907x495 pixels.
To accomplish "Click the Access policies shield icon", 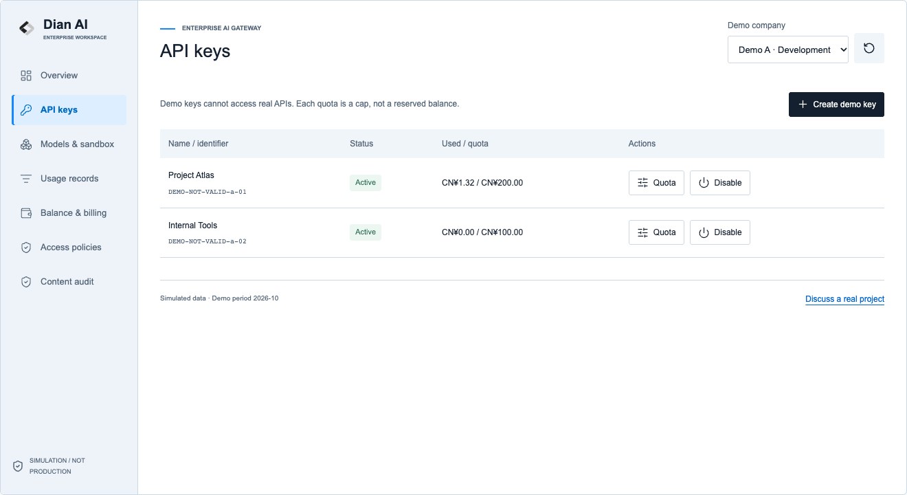I will click(x=26, y=247).
